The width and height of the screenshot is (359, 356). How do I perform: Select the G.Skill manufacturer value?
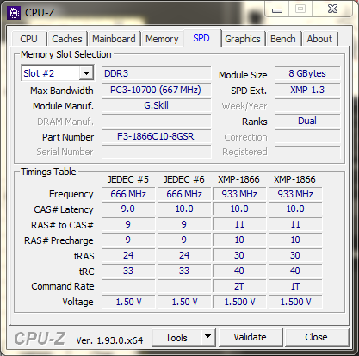click(157, 105)
